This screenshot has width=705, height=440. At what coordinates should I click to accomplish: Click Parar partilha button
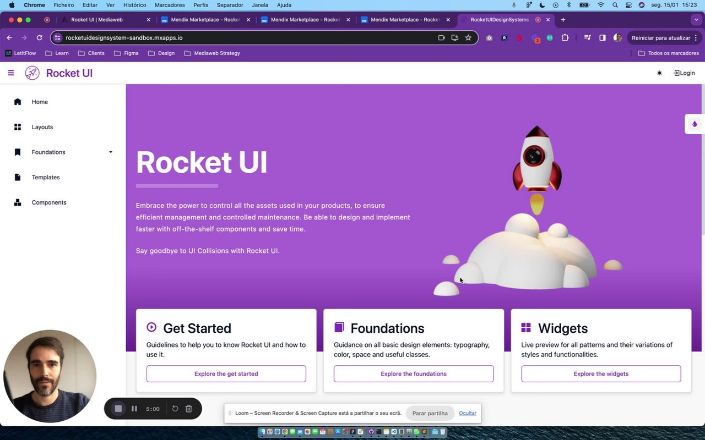[430, 413]
